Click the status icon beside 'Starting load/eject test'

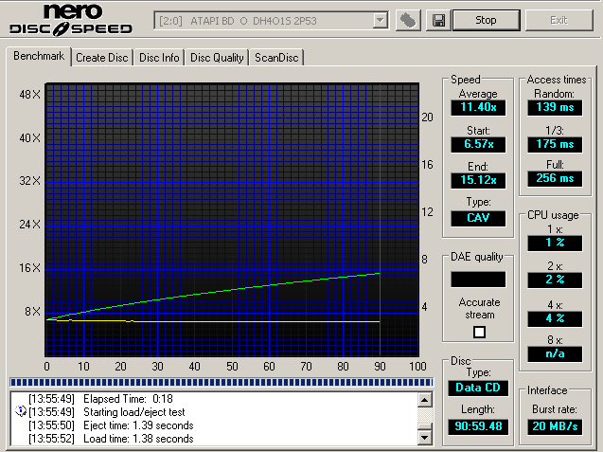21,412
